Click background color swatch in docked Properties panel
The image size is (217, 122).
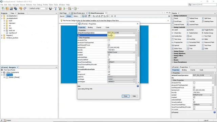[x=194, y=90]
